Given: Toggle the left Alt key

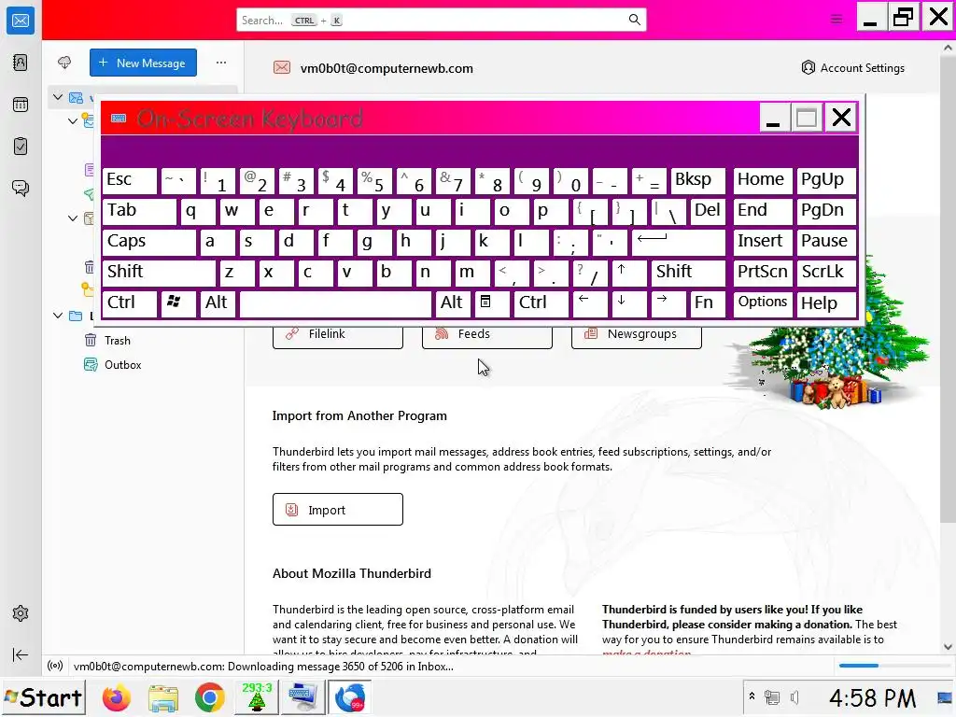Looking at the screenshot, I should 218,303.
